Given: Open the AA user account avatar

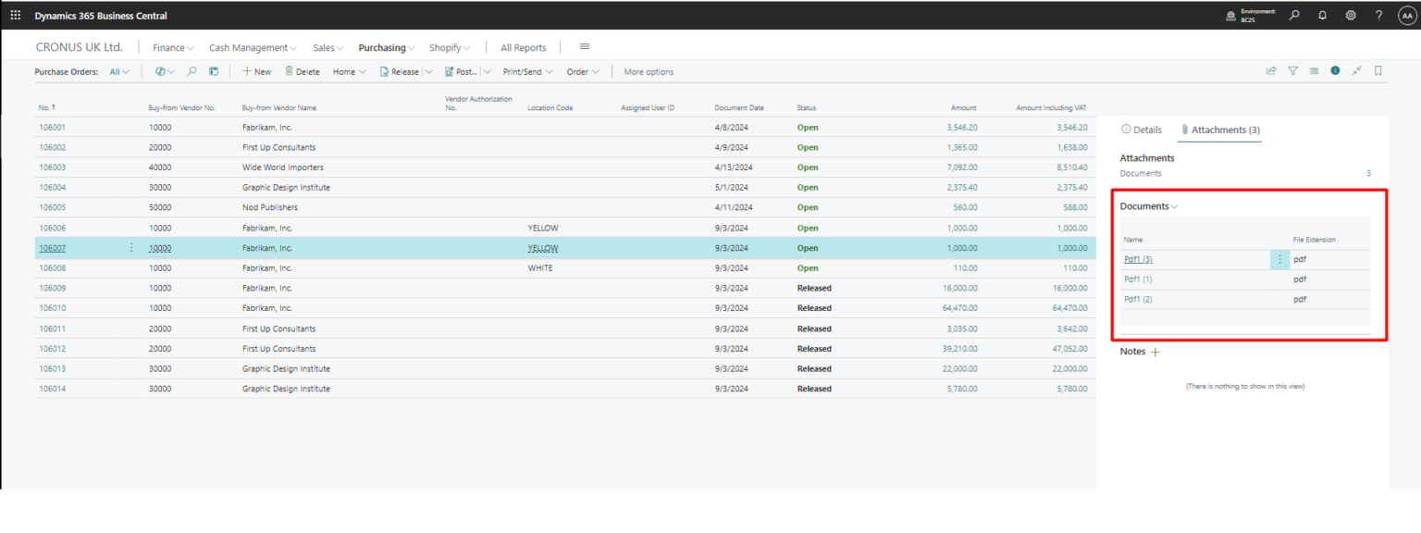Looking at the screenshot, I should [x=1407, y=15].
